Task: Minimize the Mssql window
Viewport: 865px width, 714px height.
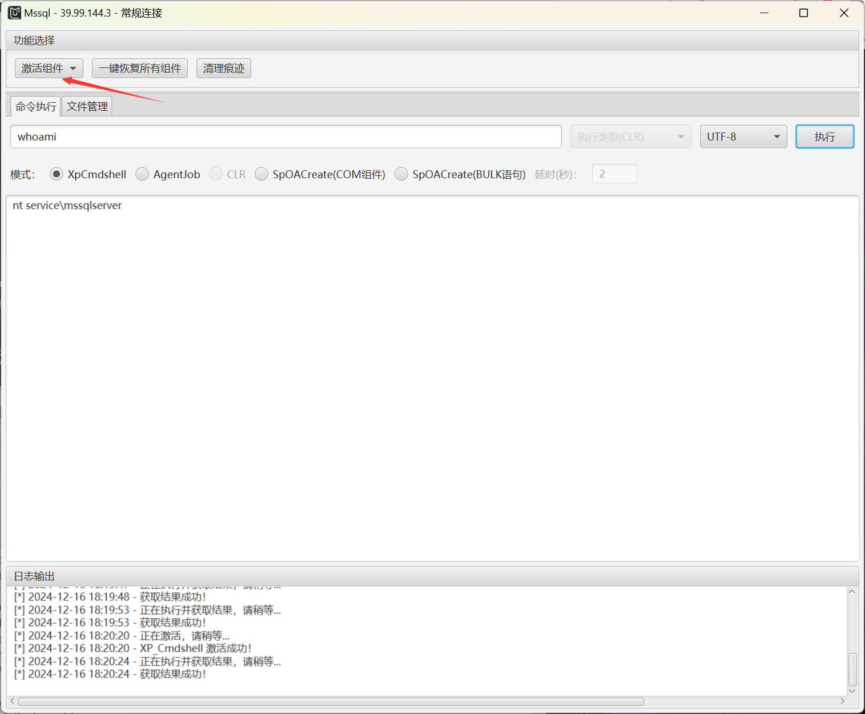Action: (x=764, y=13)
